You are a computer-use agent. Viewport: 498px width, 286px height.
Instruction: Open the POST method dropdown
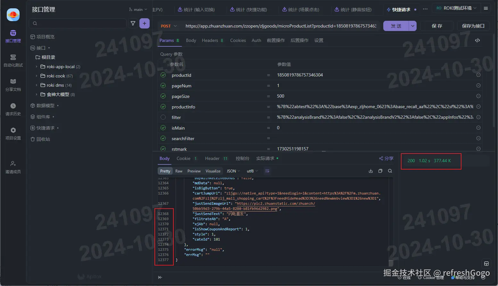point(169,26)
